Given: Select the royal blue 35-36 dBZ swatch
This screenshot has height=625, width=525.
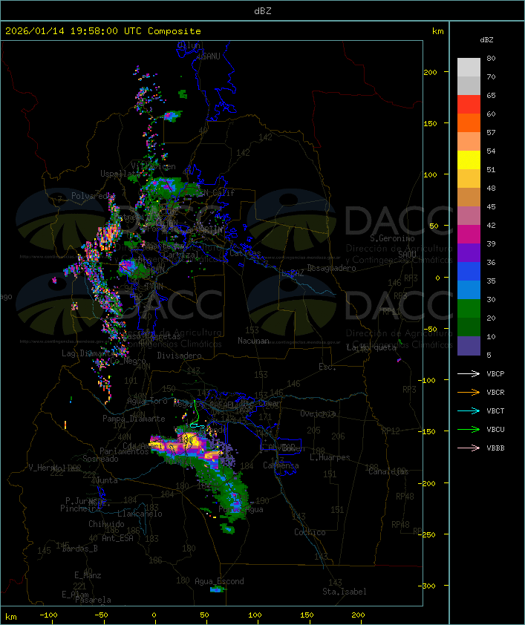Looking at the screenshot, I should [469, 272].
